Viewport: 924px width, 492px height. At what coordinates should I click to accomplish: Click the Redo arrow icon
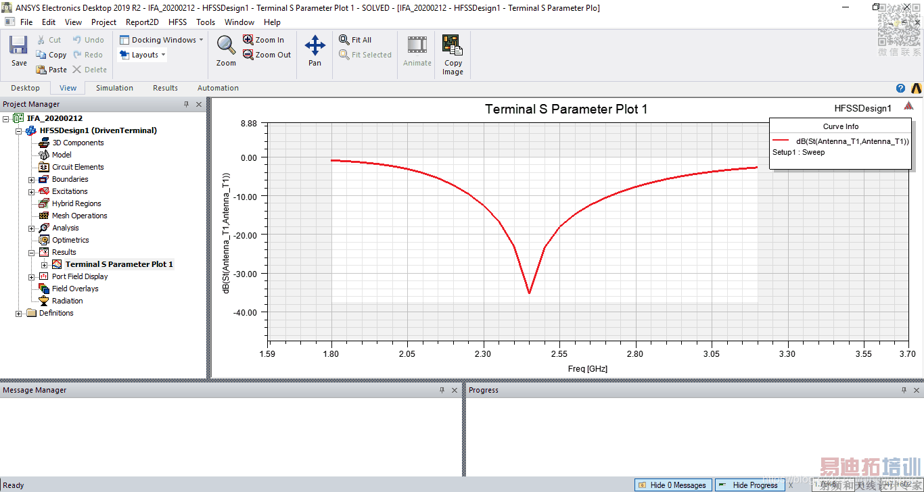[77, 55]
